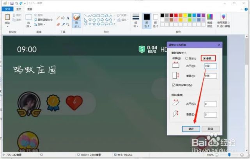Image resolution: width=250 pixels, height=159 pixels.
Task: Select the Pencil tool
Action: pos(58,18)
